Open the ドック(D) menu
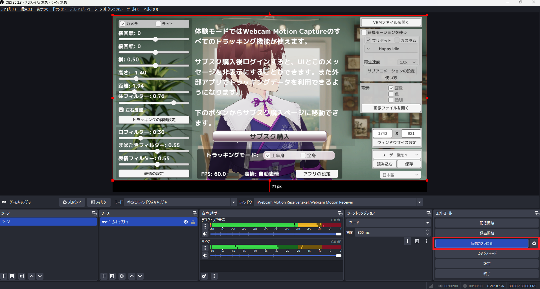 tap(59, 9)
